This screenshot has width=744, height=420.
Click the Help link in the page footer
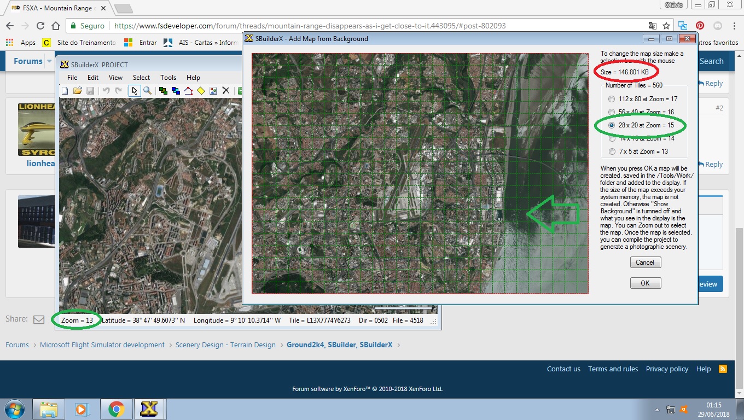point(704,369)
